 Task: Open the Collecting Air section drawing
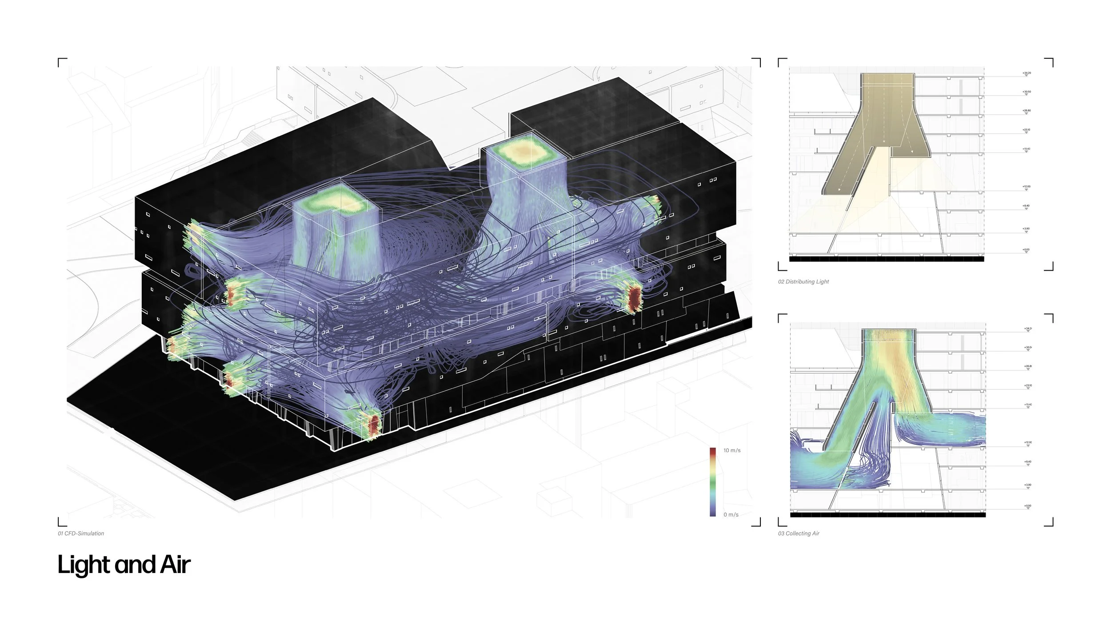[x=888, y=420]
